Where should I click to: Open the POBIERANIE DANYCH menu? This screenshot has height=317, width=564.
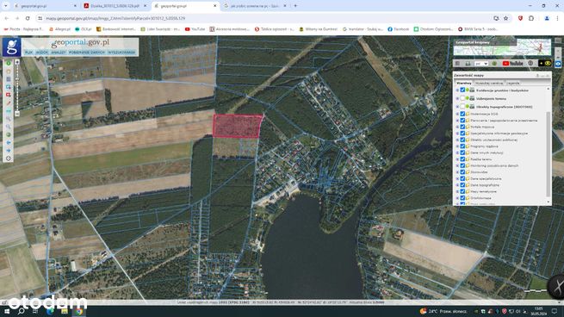click(87, 53)
